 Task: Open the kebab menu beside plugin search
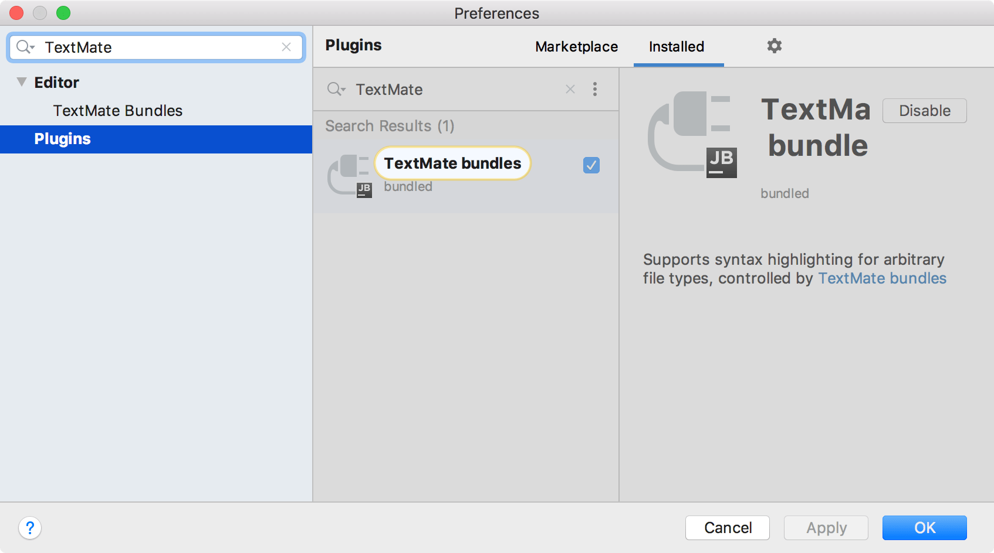pos(595,89)
